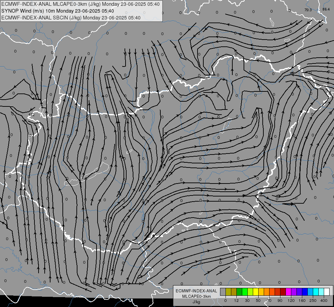Click the pure blue legend swatch

305,292
